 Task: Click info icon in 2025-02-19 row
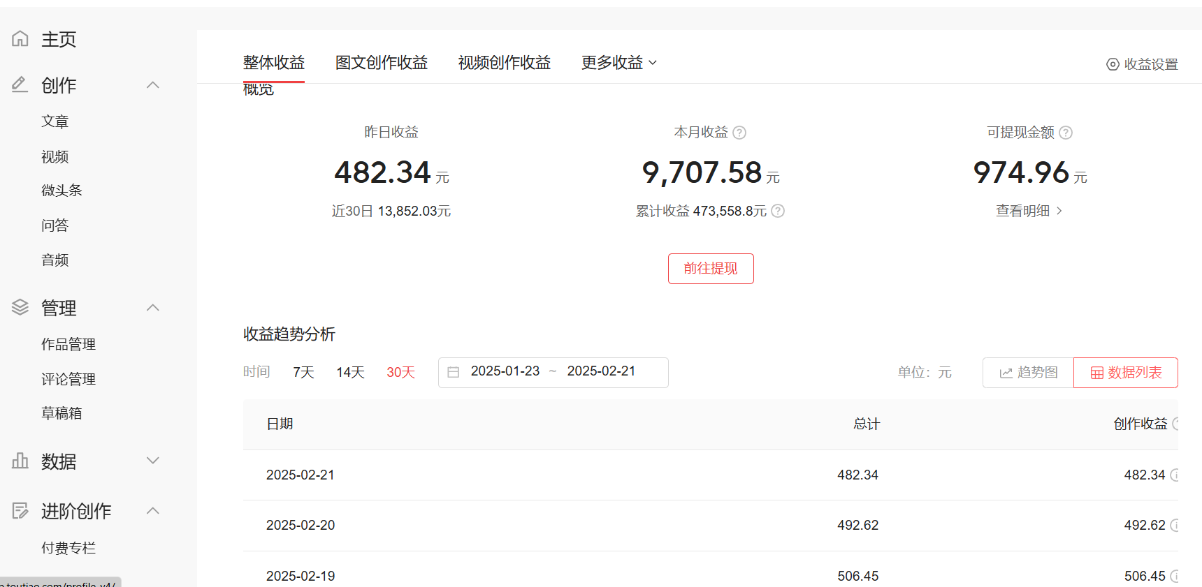tap(1174, 576)
